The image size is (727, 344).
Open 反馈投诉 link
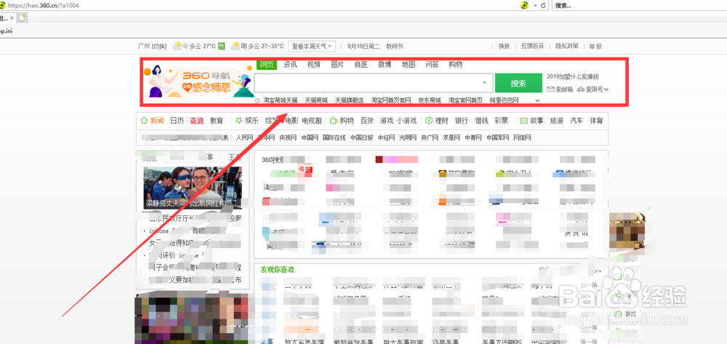point(532,47)
